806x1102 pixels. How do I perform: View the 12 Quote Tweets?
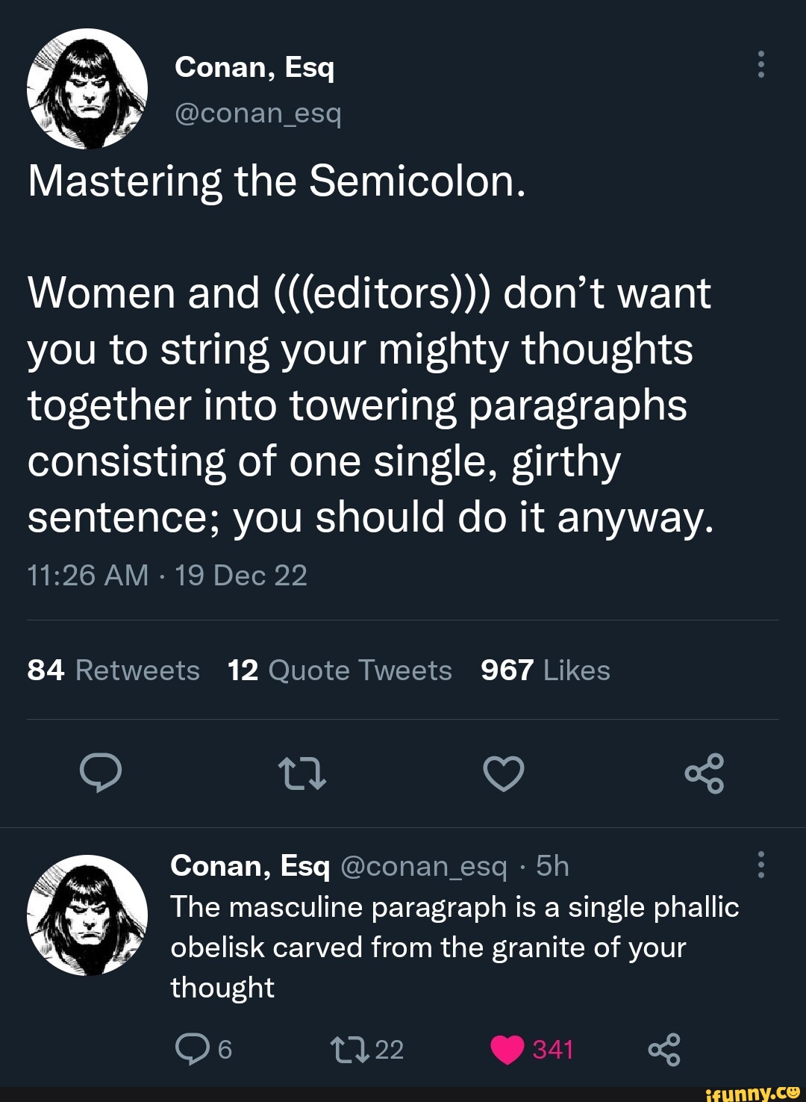point(340,670)
